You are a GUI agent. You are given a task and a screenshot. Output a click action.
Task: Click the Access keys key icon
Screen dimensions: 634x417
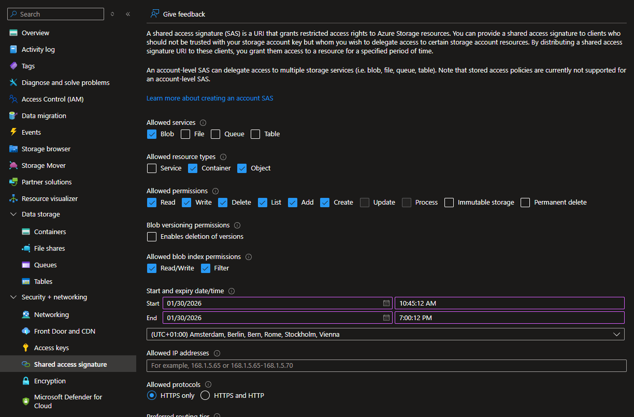coord(26,348)
